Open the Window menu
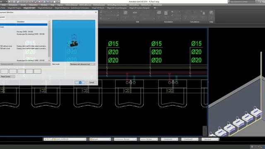The width and height of the screenshot is (265, 149). tap(44, 5)
